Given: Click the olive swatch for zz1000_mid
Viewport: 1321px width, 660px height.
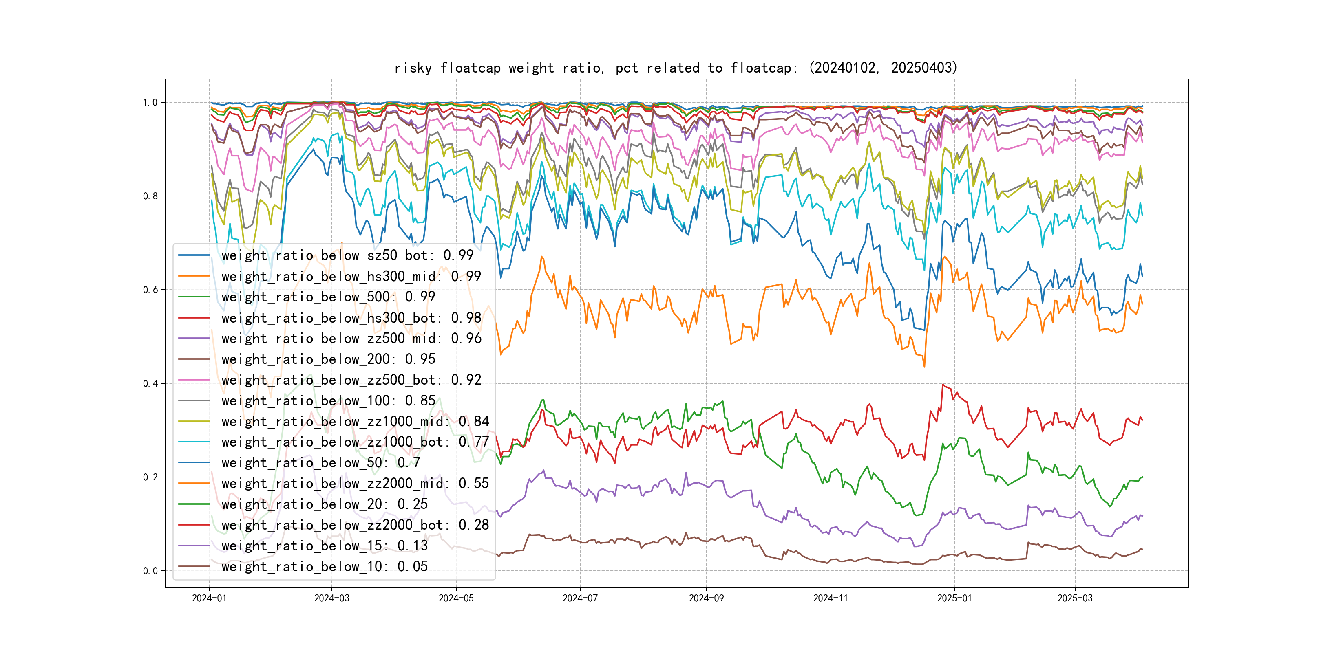Looking at the screenshot, I should pos(194,421).
